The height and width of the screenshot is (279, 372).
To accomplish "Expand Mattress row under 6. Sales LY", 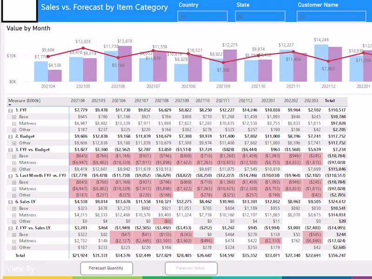I will [x=14, y=215].
